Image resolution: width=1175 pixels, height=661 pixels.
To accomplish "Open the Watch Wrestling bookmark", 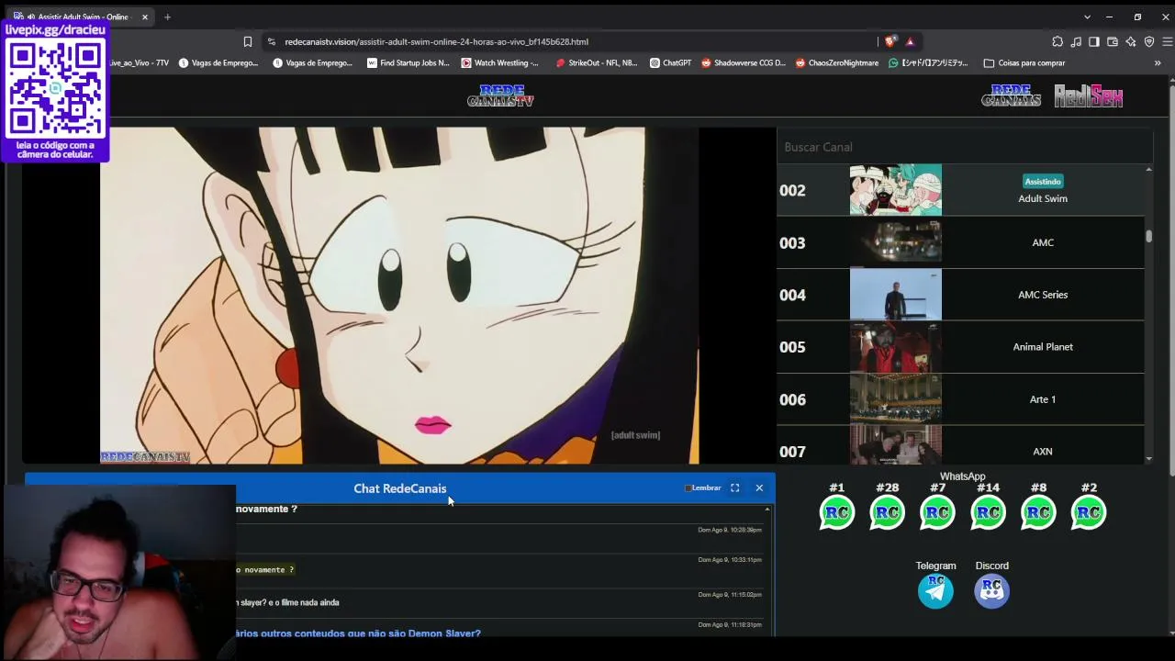I will (x=500, y=63).
